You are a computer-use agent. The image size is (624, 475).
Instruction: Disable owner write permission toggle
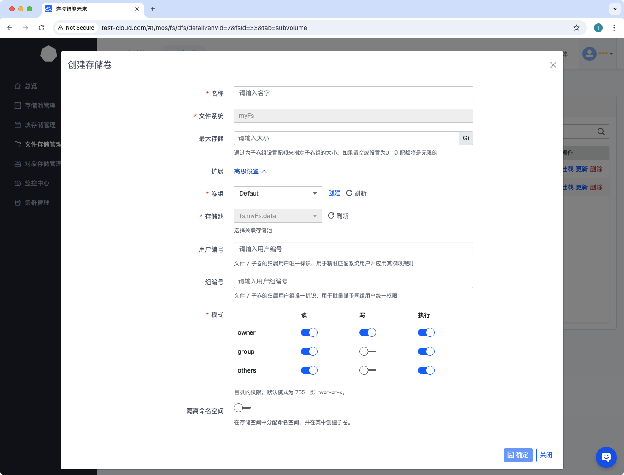tap(367, 332)
